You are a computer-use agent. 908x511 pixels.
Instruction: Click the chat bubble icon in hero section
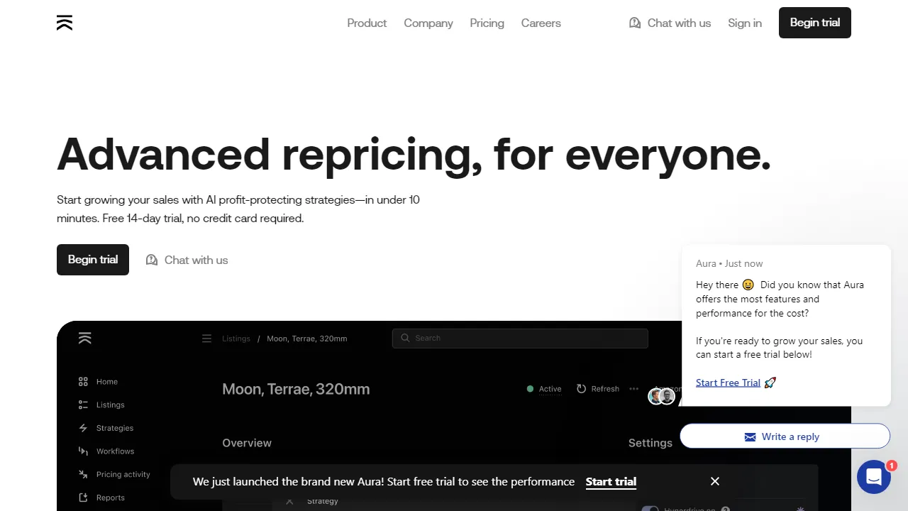tap(152, 260)
